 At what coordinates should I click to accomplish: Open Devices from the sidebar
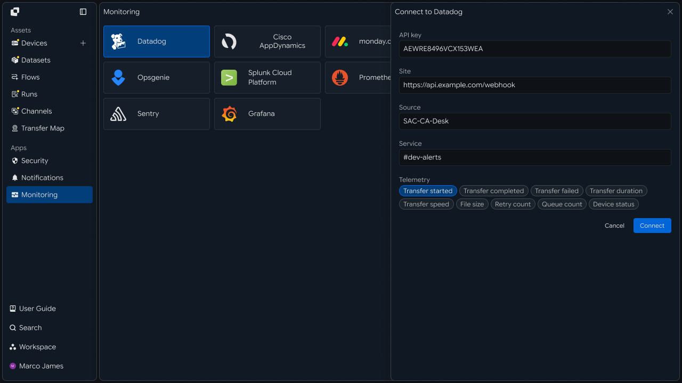pos(34,43)
